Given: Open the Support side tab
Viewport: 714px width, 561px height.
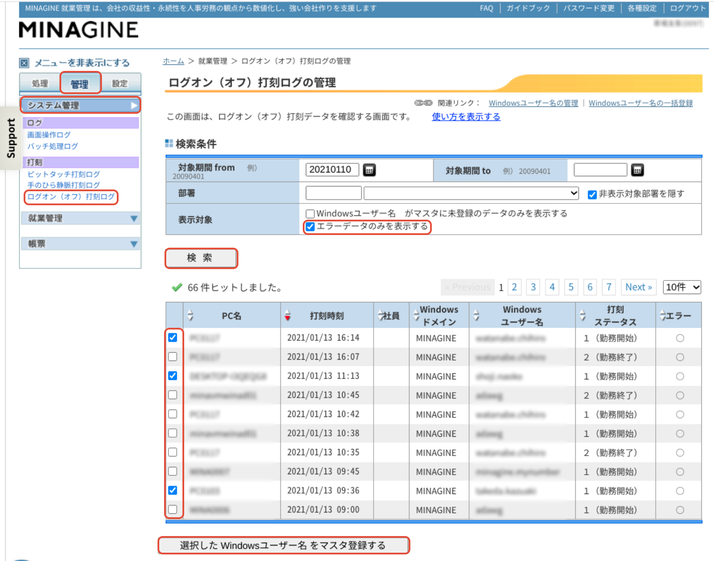Looking at the screenshot, I should coord(10,138).
